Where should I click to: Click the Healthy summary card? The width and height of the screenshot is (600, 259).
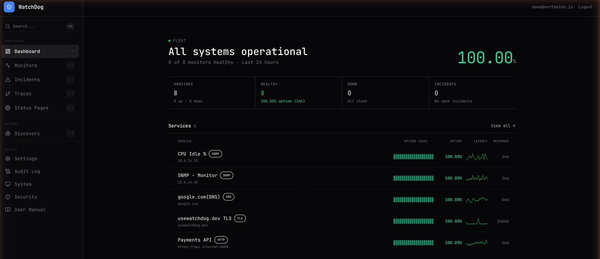(299, 93)
